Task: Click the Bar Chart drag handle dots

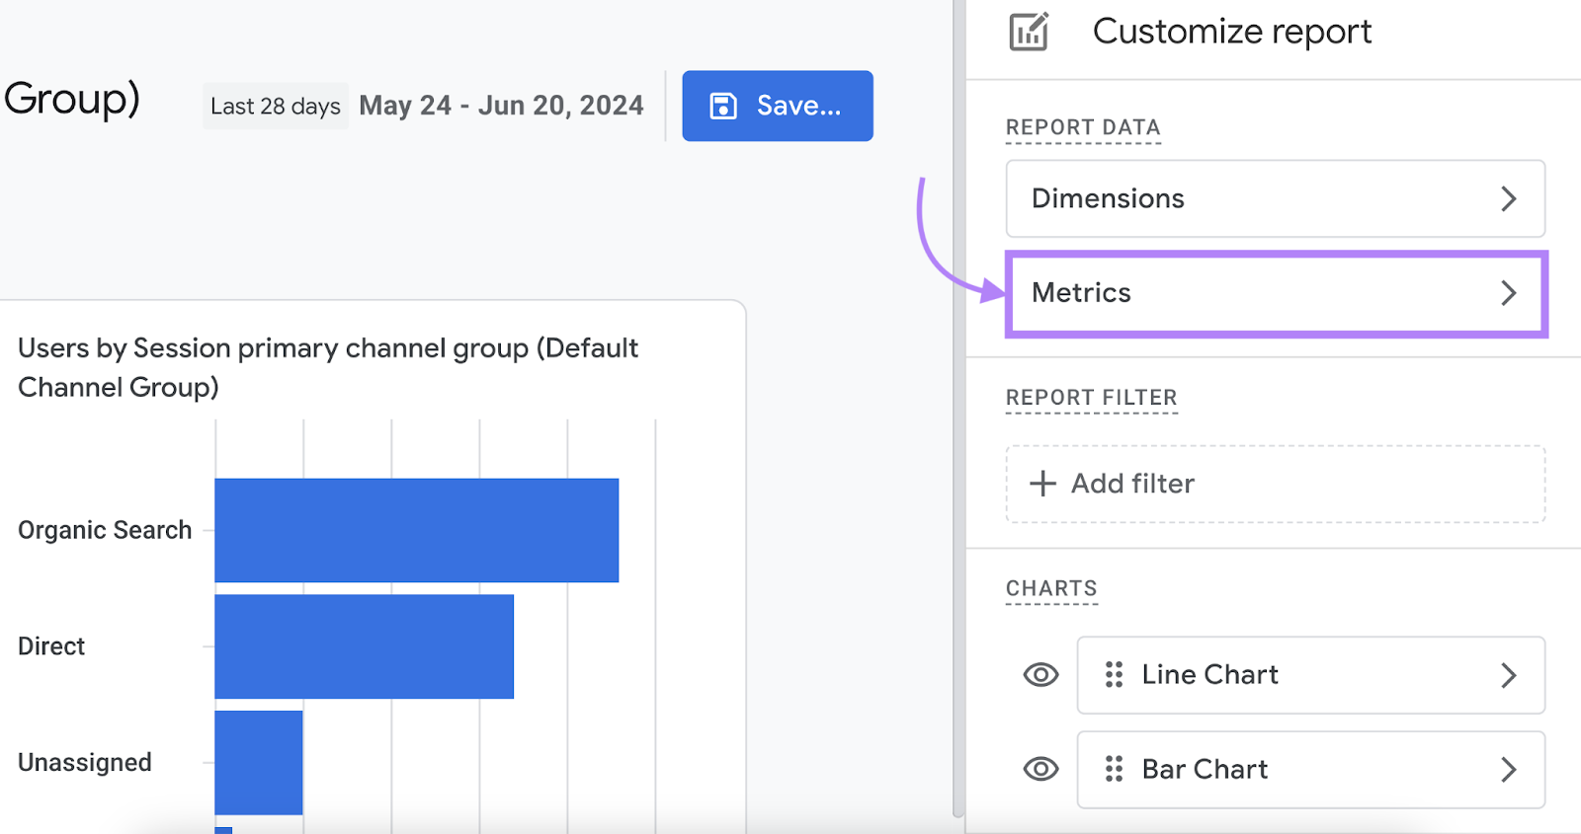Action: (1114, 769)
